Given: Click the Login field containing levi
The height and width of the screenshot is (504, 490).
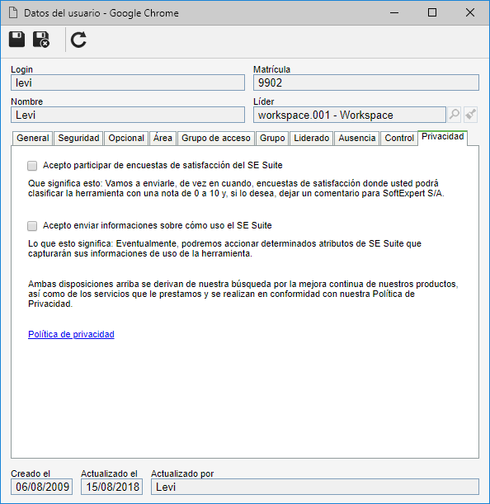Looking at the screenshot, I should (128, 82).
